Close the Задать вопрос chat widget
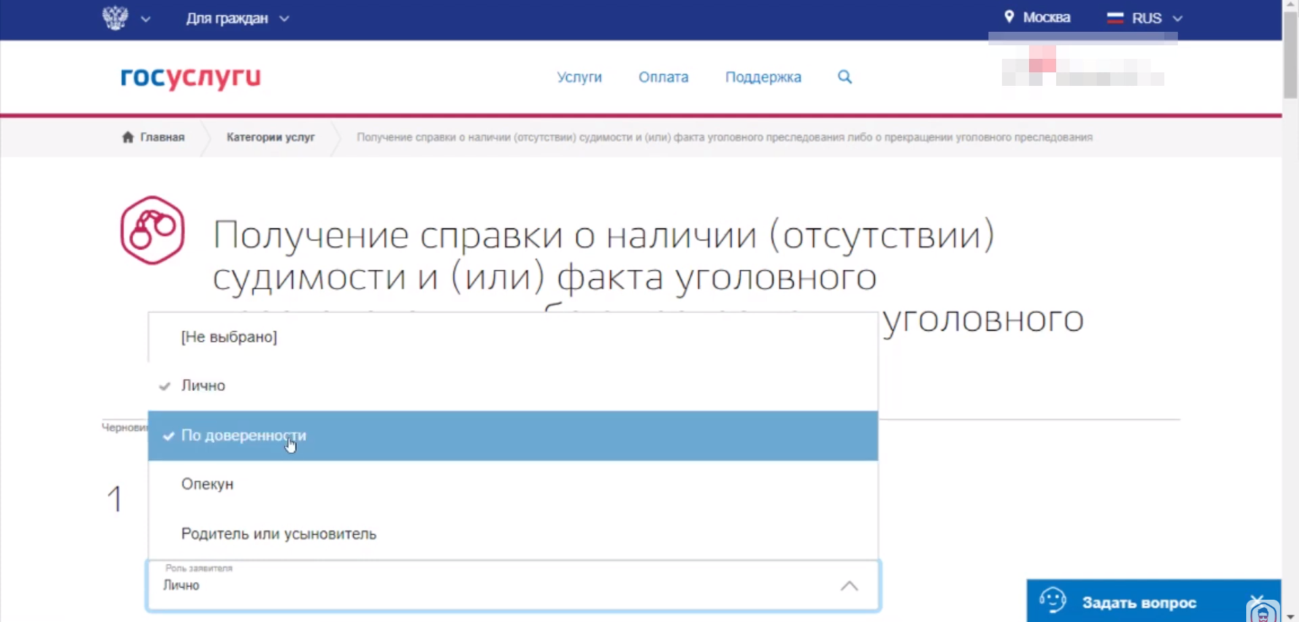1299x622 pixels. [x=1256, y=598]
